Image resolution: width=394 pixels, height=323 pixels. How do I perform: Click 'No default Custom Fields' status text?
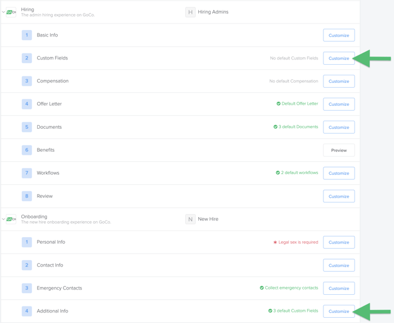pyautogui.click(x=294, y=58)
